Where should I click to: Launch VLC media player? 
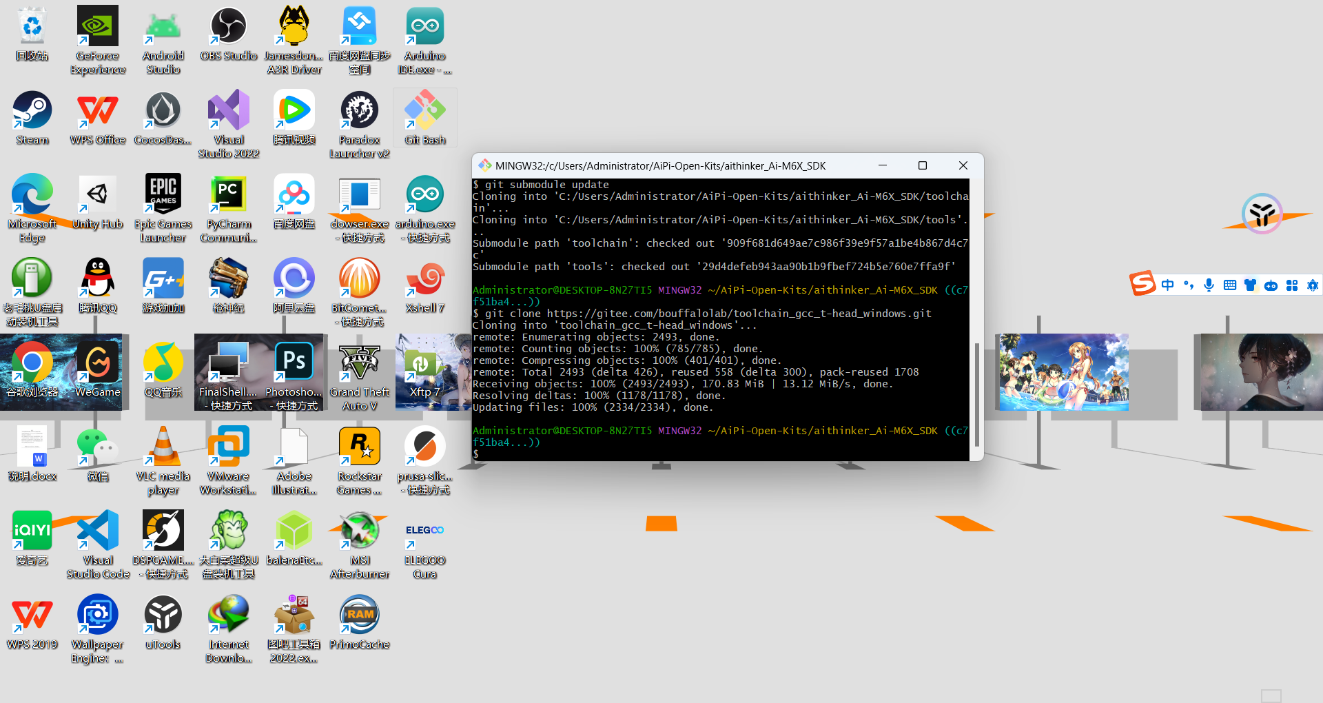point(163,460)
